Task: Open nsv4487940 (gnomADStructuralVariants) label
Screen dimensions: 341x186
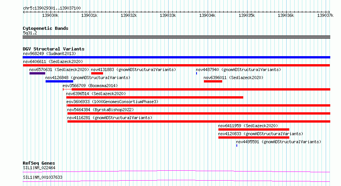Action: click(238, 70)
